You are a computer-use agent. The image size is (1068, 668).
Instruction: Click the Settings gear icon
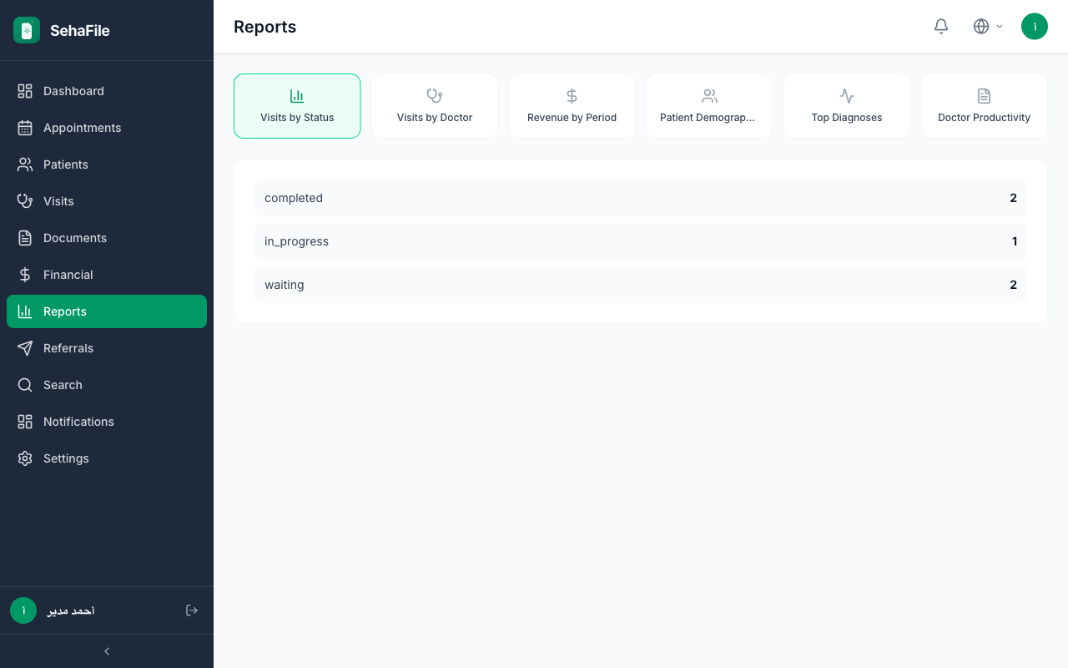25,458
